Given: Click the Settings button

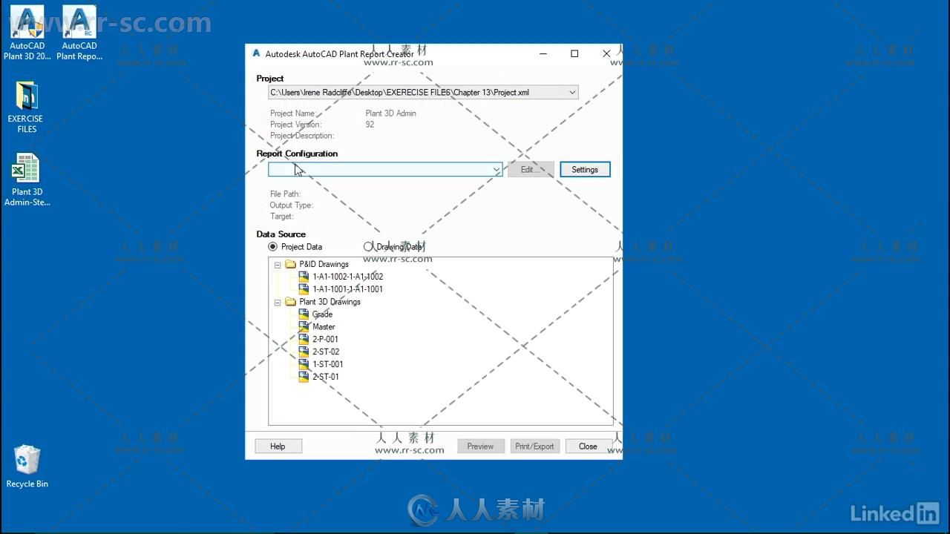Looking at the screenshot, I should 585,170.
